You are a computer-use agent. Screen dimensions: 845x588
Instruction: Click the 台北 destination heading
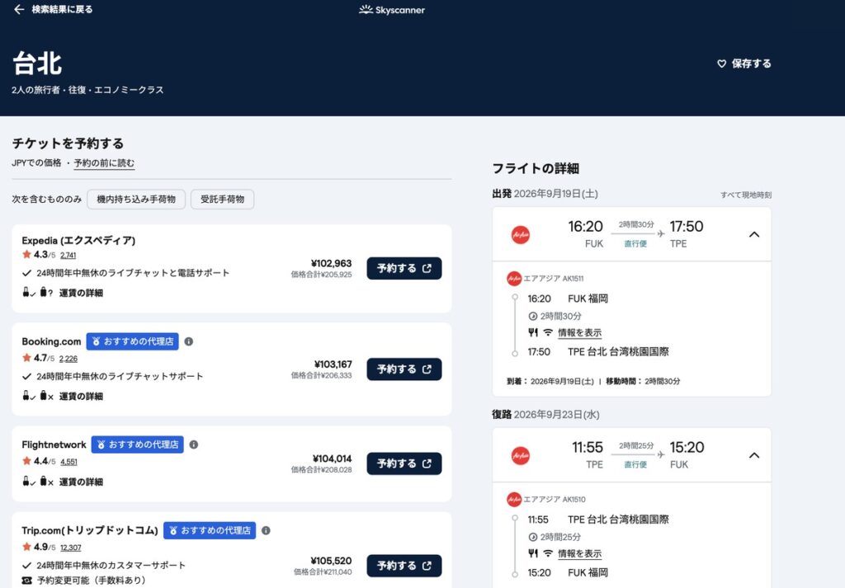point(37,64)
